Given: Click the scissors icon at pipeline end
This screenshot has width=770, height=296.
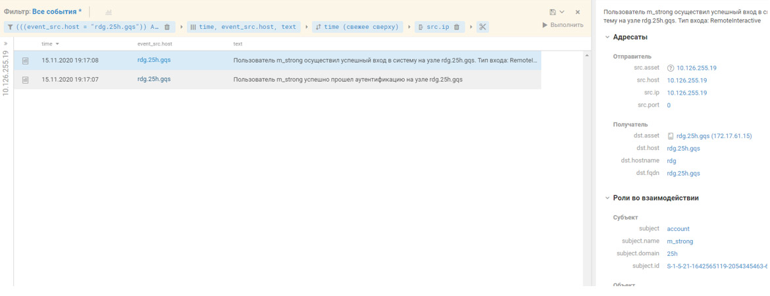Looking at the screenshot, I should [482, 27].
